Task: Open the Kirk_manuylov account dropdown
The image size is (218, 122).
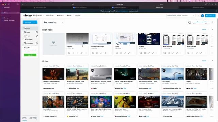Action: (x=53, y=22)
